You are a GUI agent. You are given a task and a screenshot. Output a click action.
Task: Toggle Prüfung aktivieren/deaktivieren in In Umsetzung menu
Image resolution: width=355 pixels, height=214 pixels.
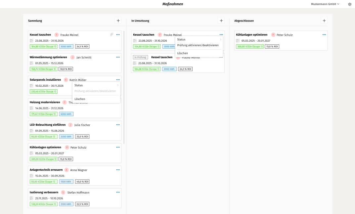(x=198, y=45)
